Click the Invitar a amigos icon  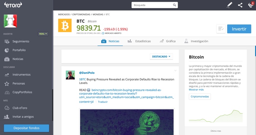7,117
